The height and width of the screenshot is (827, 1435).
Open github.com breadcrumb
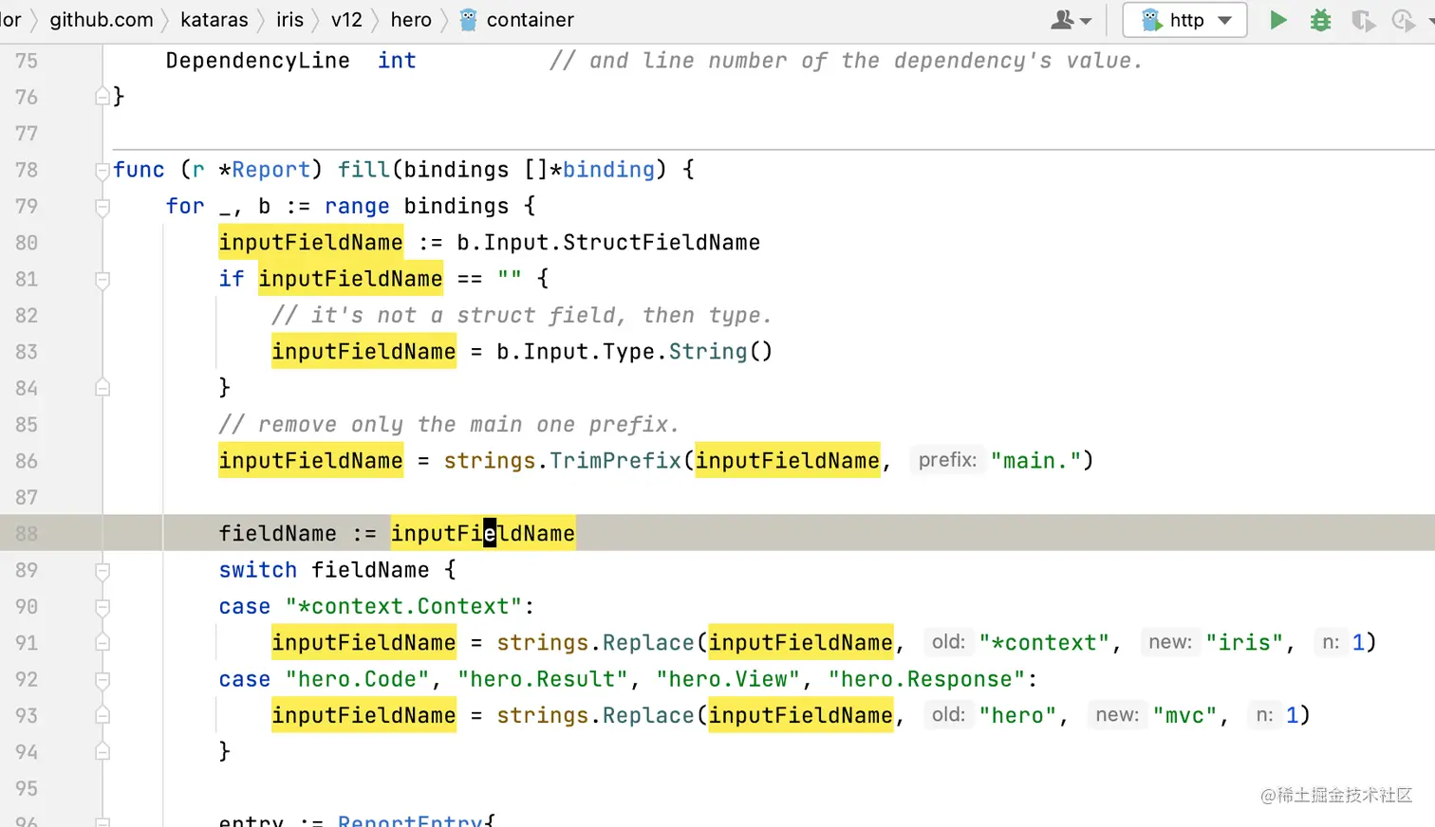coord(102,20)
